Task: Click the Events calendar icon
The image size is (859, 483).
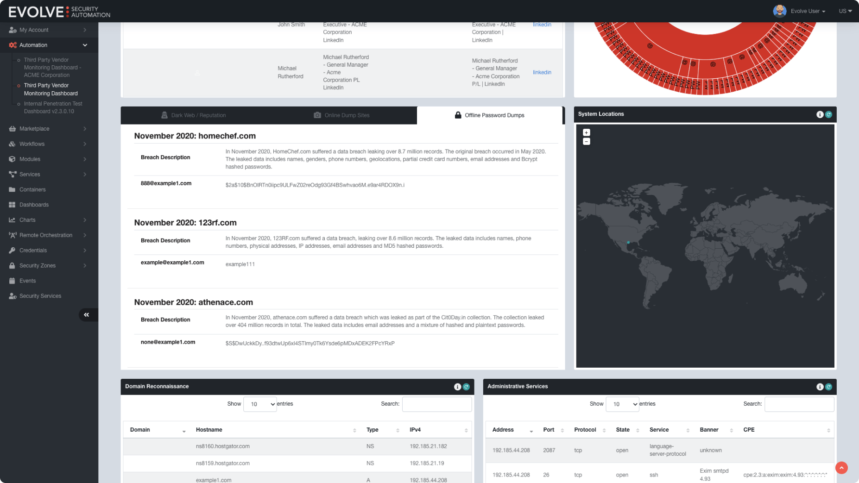Action: click(x=13, y=281)
